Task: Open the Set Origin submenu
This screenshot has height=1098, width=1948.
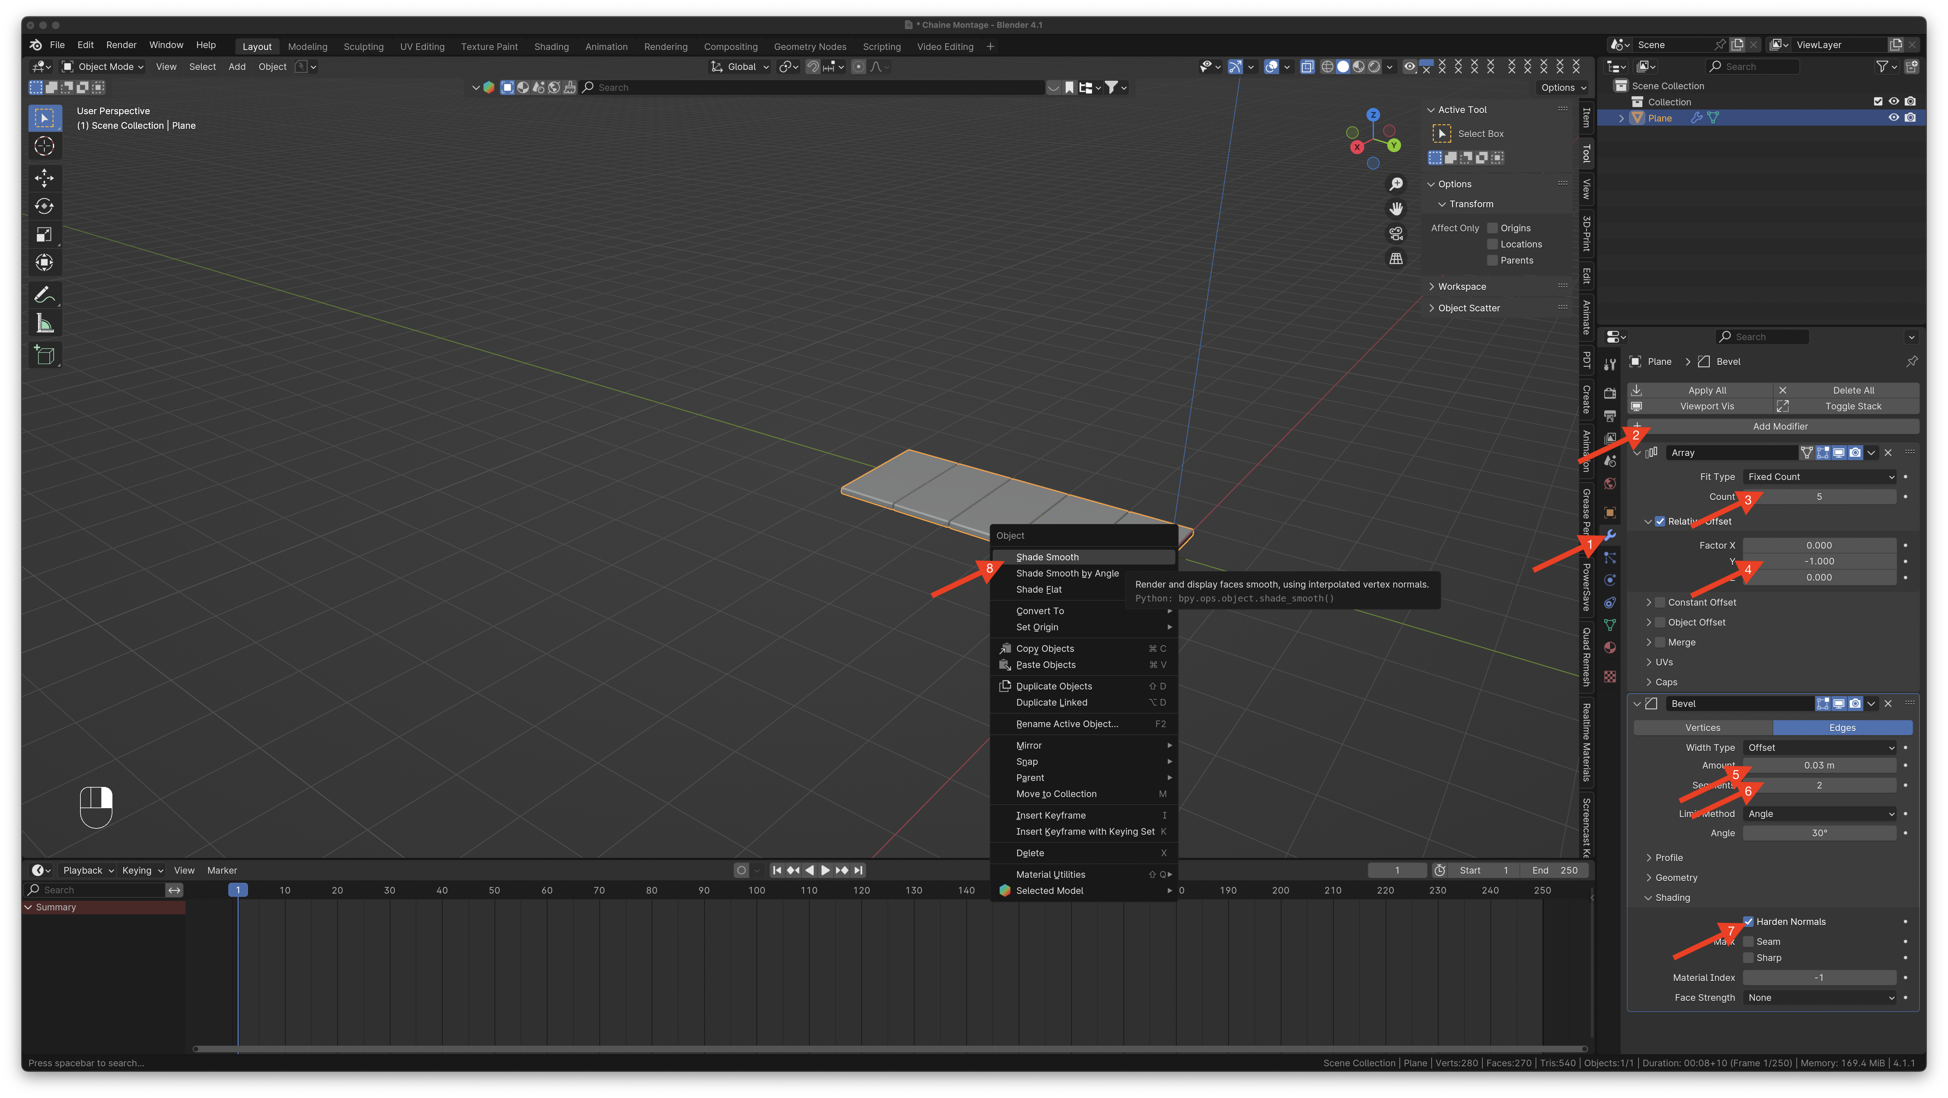Action: 1084,627
